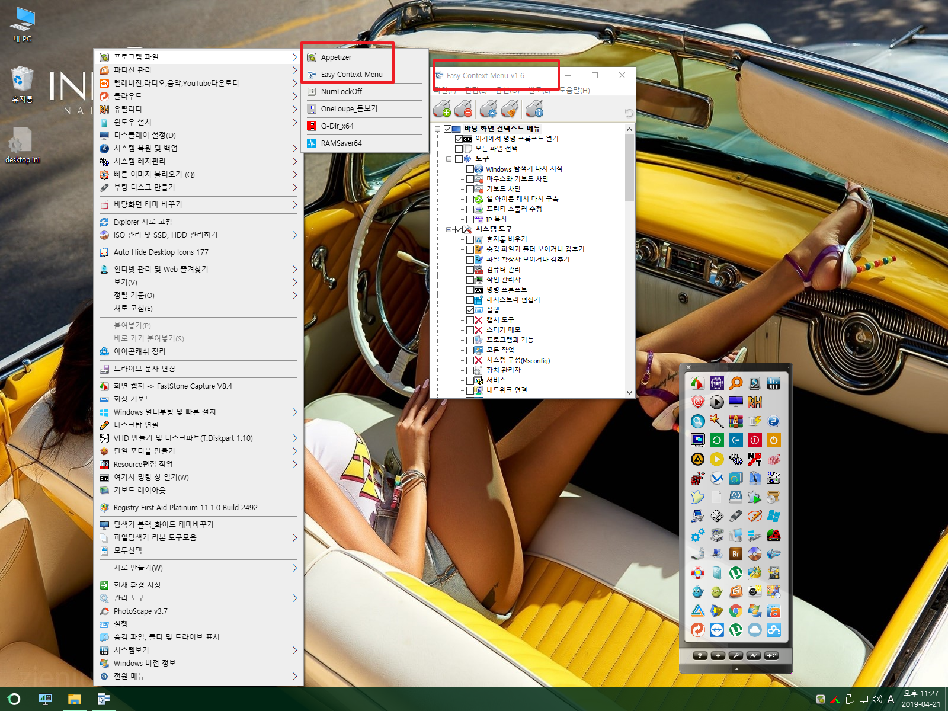Click the question mark button on launcher bottom bar

(700, 656)
